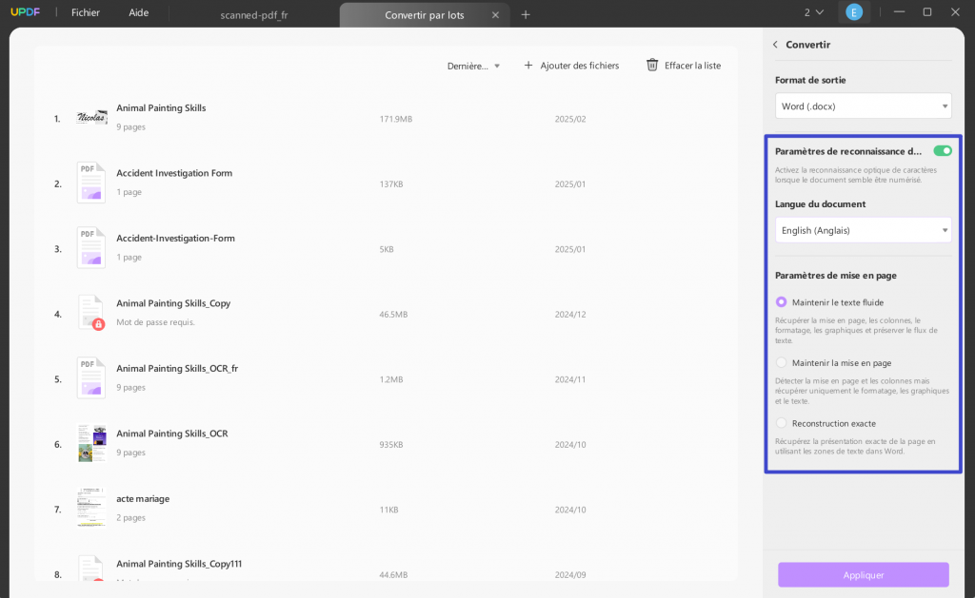Screen dimensions: 975x598
Task: Click the acte mariage thumbnail
Action: [x=91, y=508]
